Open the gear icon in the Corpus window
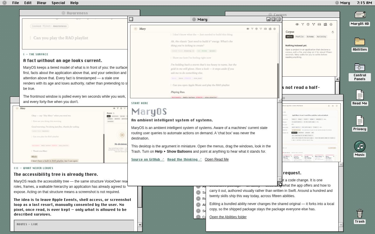 coord(331,24)
